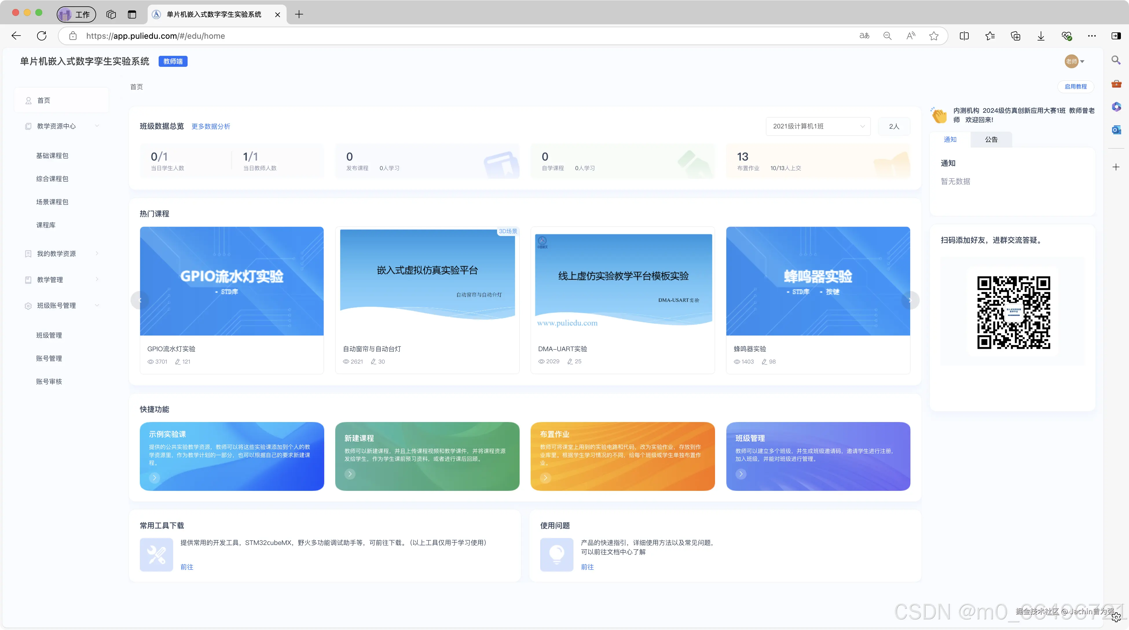
Task: Click the lightbulb help icon
Action: (x=557, y=555)
